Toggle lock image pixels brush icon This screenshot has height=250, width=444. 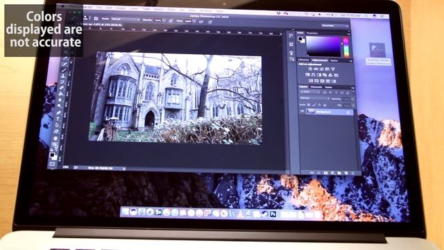pos(314,105)
